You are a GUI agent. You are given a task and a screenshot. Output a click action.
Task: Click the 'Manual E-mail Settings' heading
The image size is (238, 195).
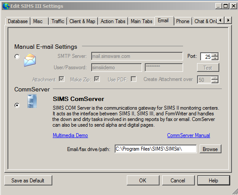46,47
